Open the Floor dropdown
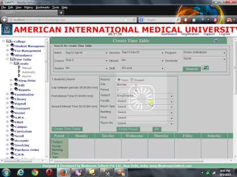This screenshot has width=237, height=177. tap(145, 118)
